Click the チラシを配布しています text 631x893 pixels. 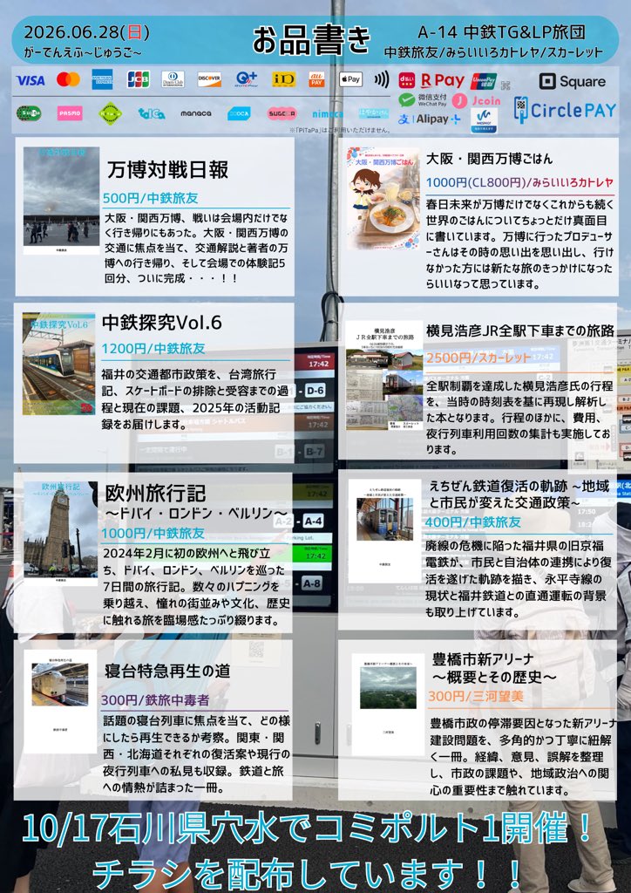pos(308,876)
